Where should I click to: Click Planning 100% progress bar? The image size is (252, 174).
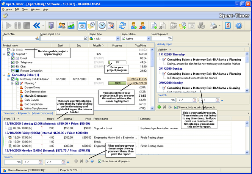(x=117, y=83)
